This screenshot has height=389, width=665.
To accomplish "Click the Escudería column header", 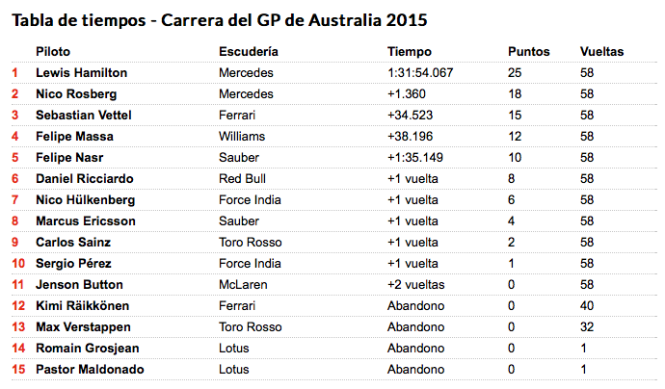I will pyautogui.click(x=249, y=52).
